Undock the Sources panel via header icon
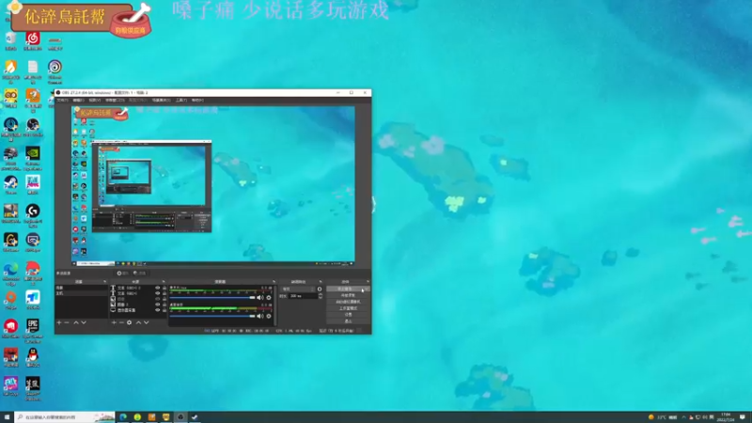 164,281
